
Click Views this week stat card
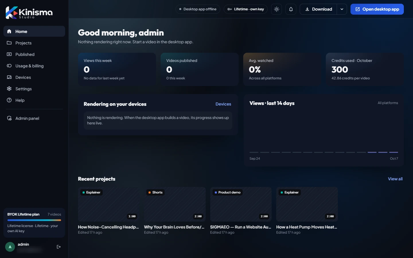click(x=117, y=69)
